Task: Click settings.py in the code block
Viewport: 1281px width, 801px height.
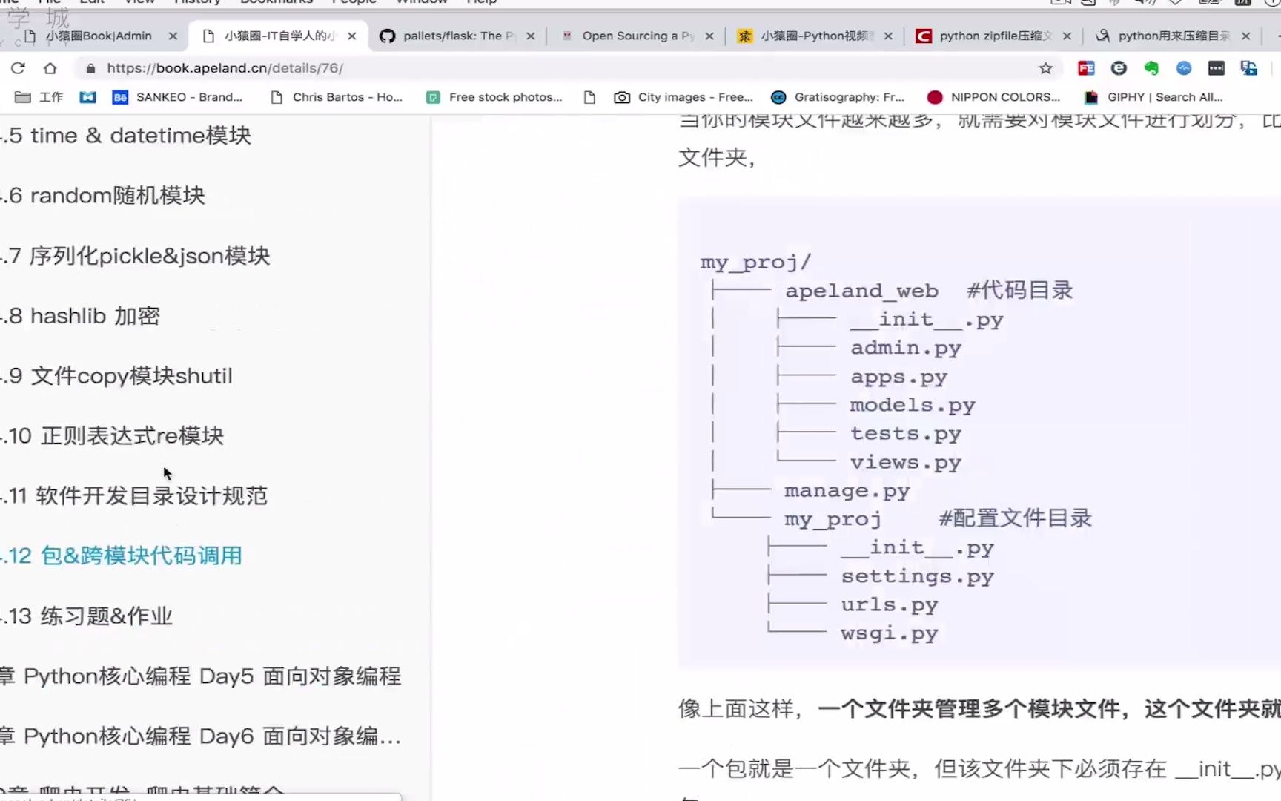Action: pos(917,576)
